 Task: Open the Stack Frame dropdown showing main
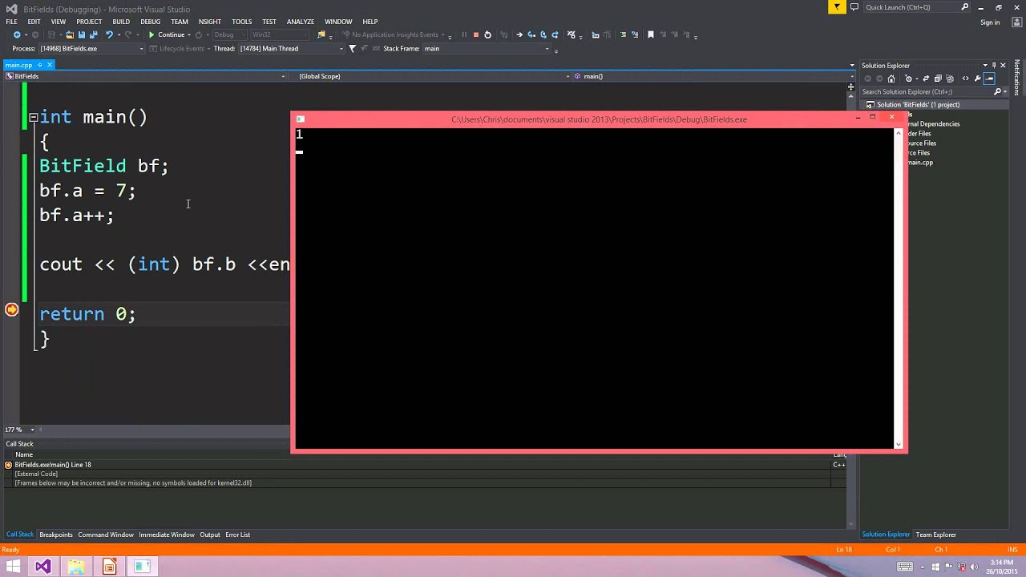coord(487,49)
